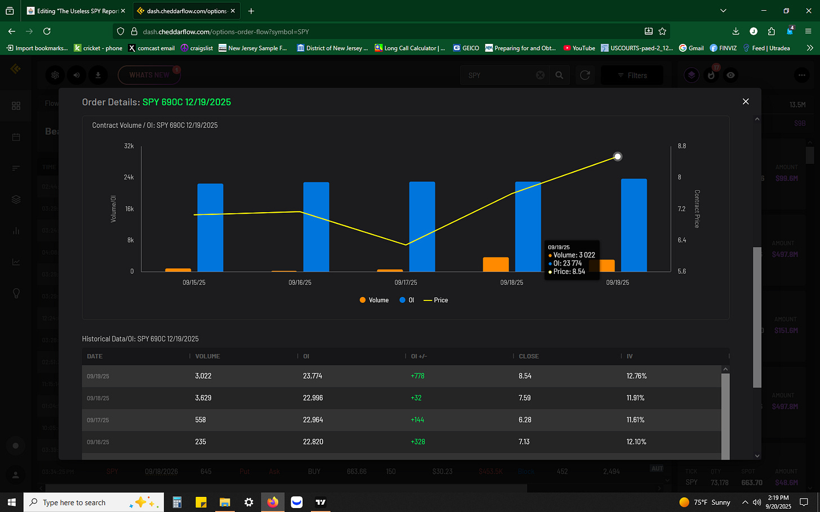Viewport: 820px width, 512px height.
Task: Close the Order Details dialog
Action: click(746, 101)
